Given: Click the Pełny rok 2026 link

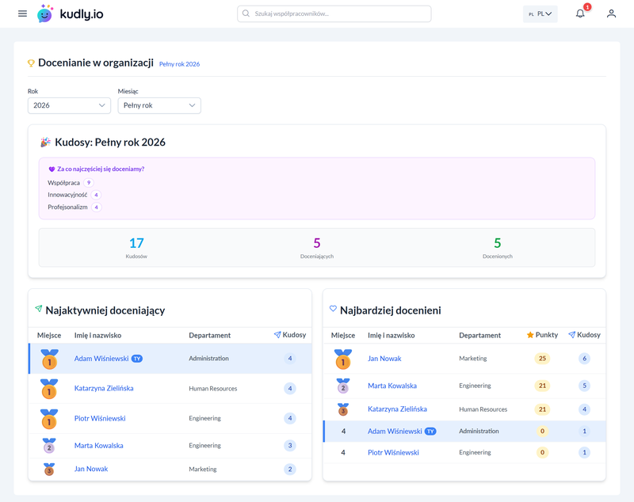Looking at the screenshot, I should coord(180,64).
